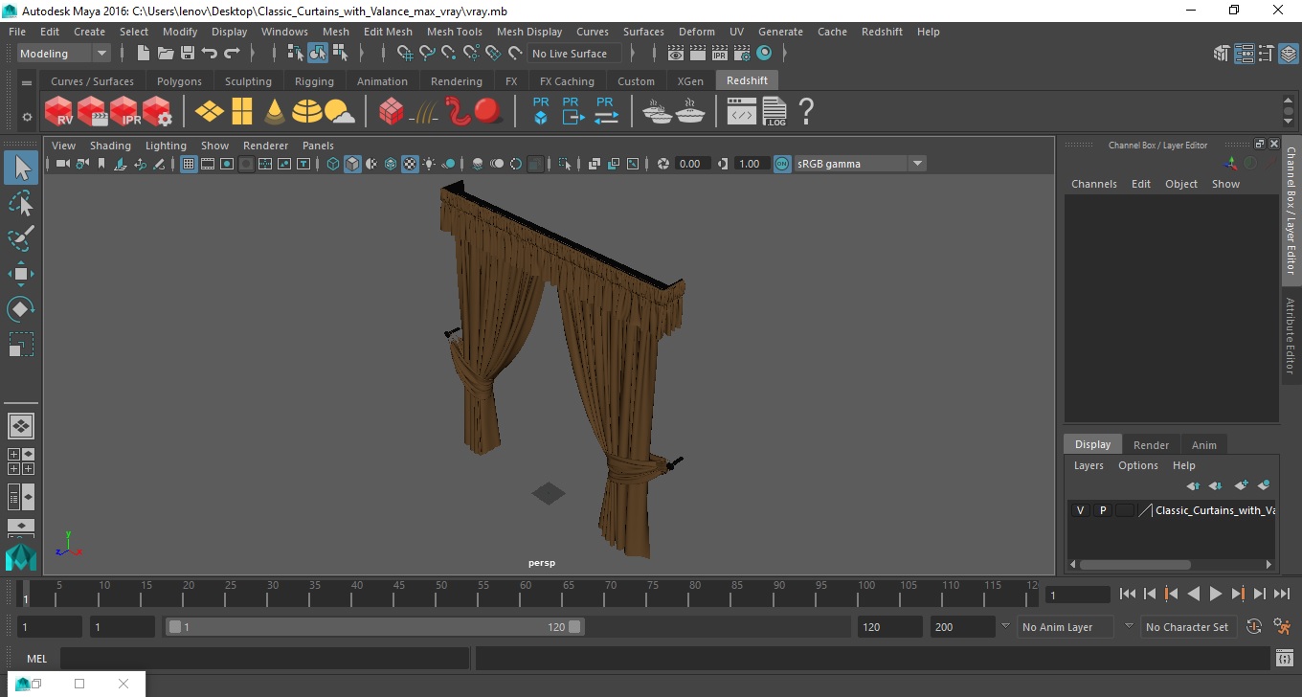Image resolution: width=1302 pixels, height=697 pixels.
Task: Click the layer editor horizontal scrollbar
Action: pyautogui.click(x=1134, y=565)
